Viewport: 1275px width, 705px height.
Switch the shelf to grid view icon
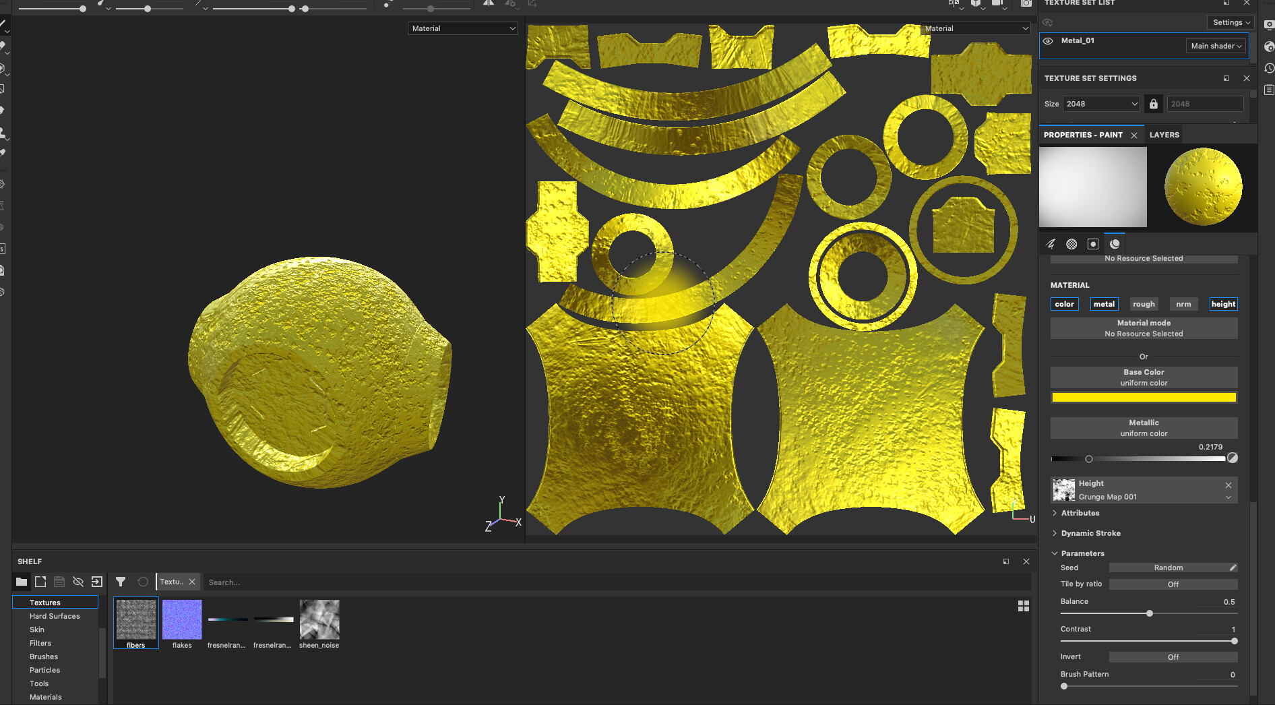(1024, 606)
